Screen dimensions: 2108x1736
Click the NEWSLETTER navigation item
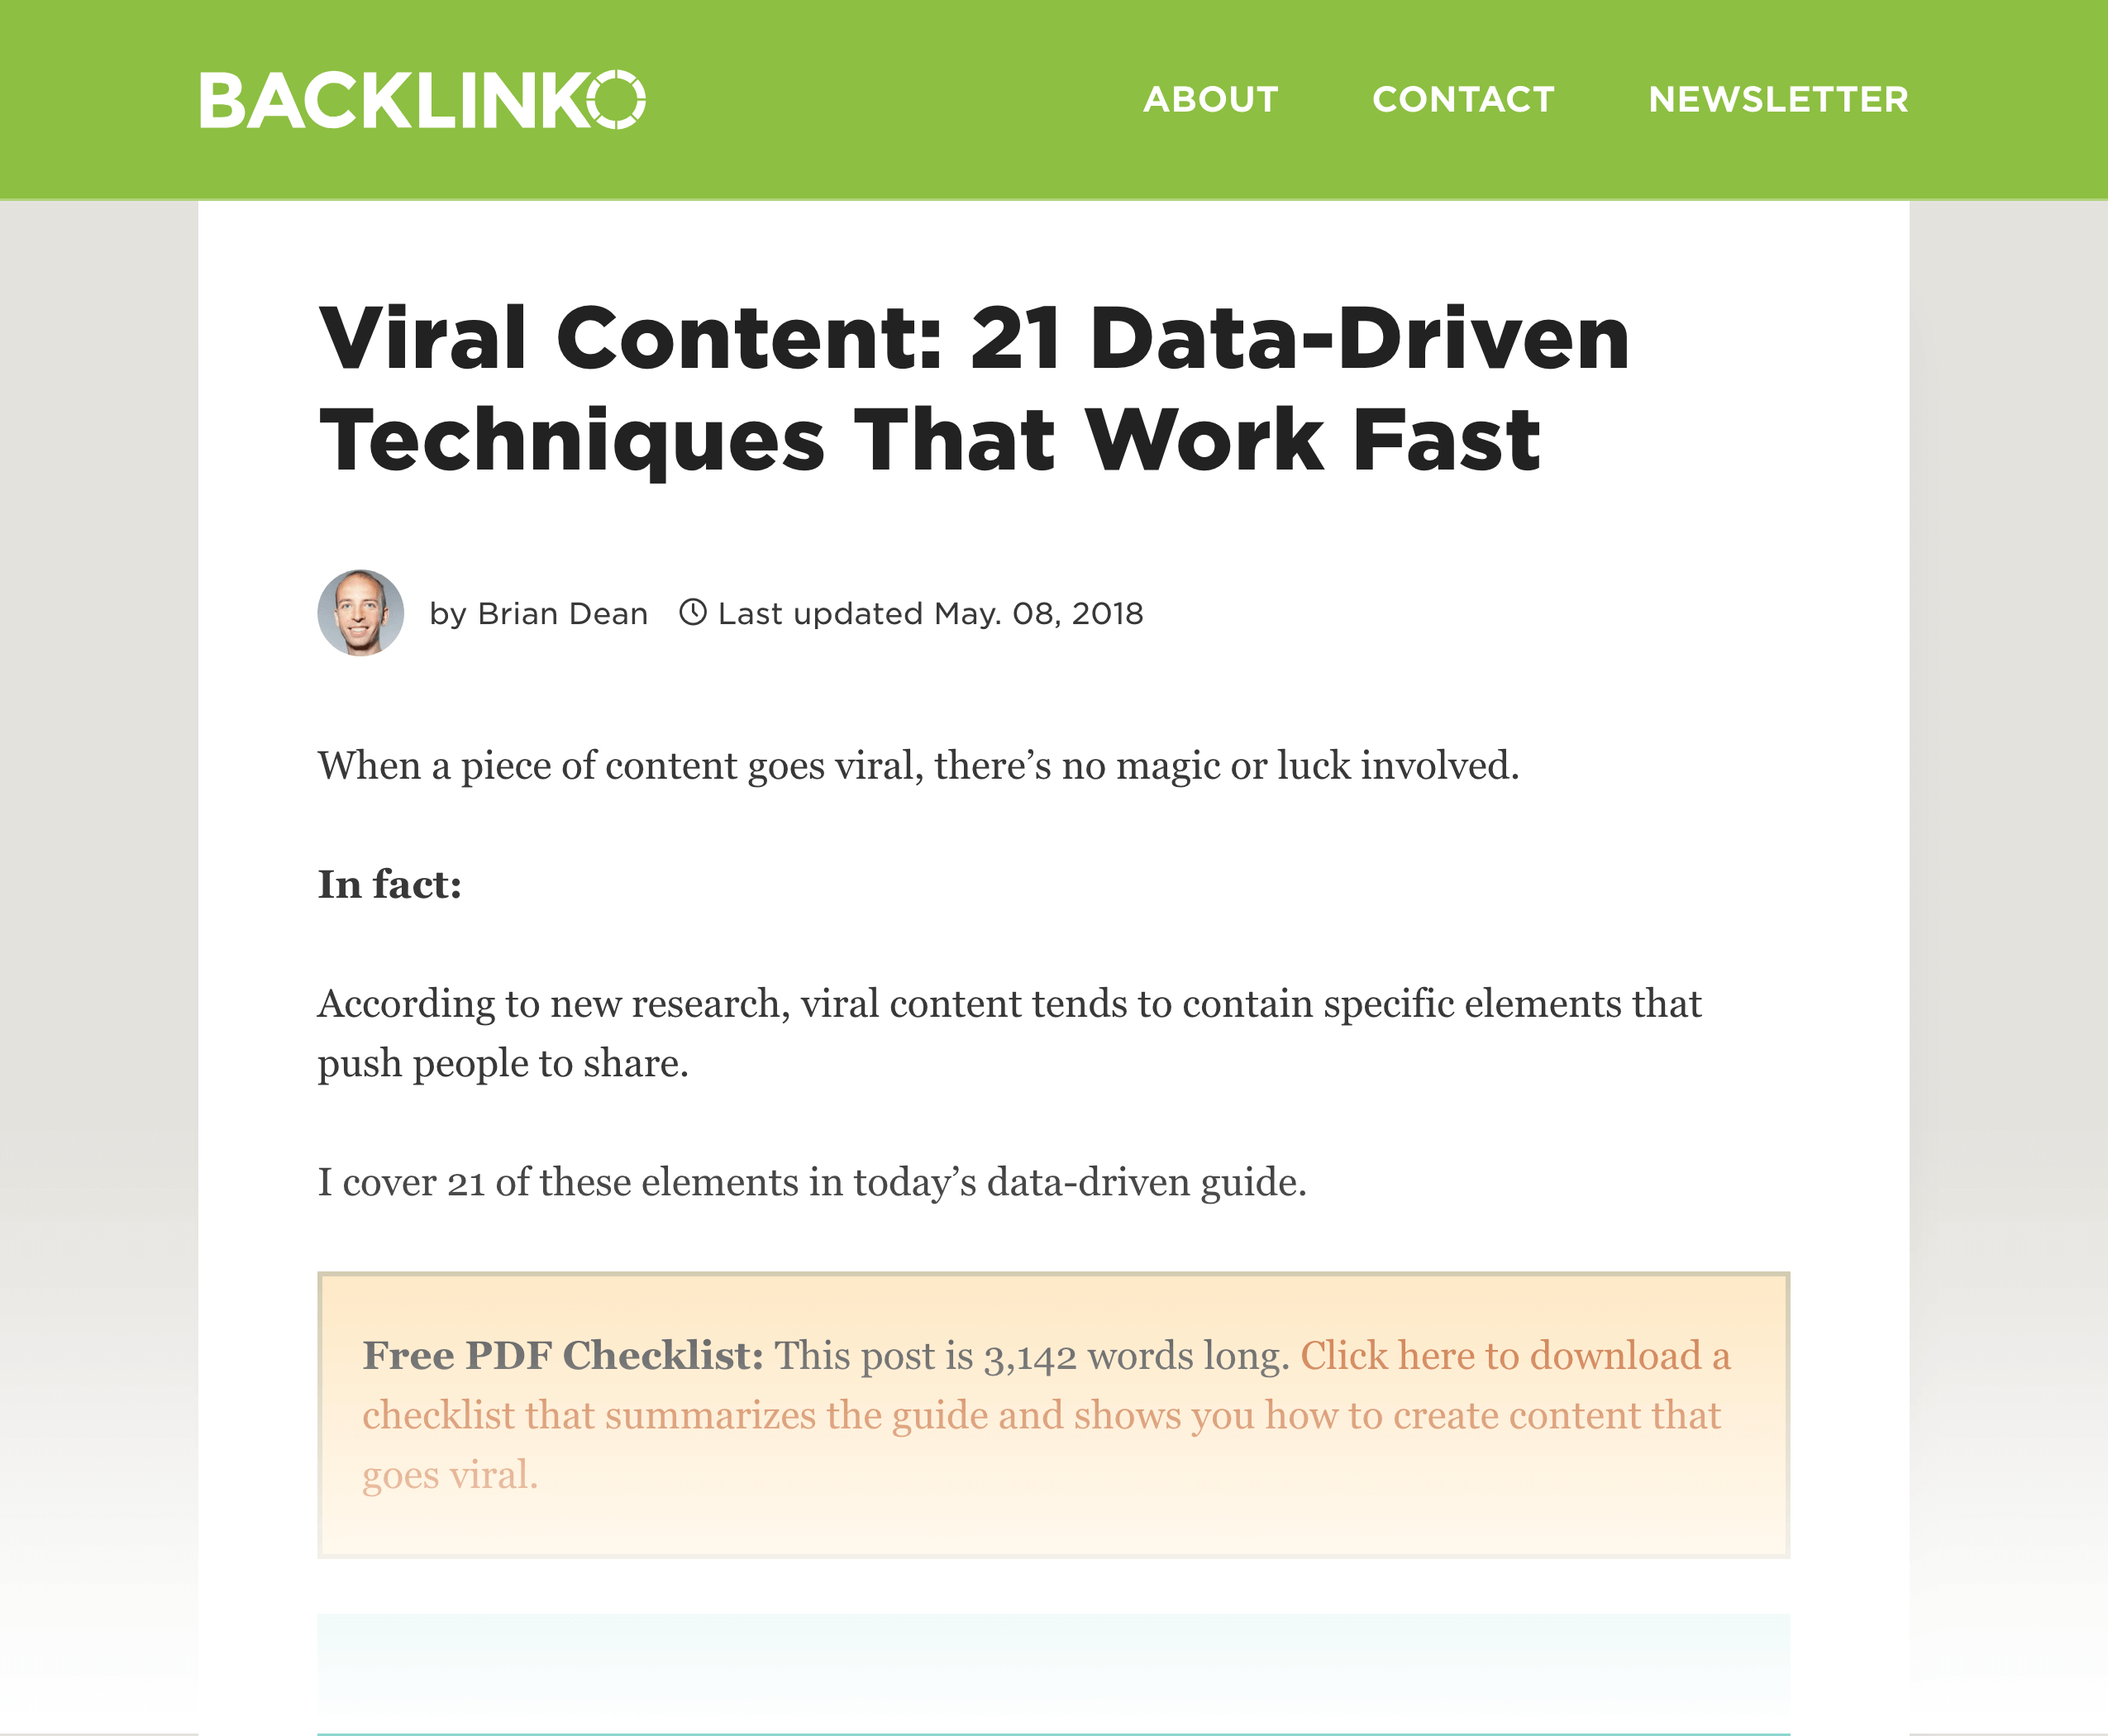point(1770,96)
